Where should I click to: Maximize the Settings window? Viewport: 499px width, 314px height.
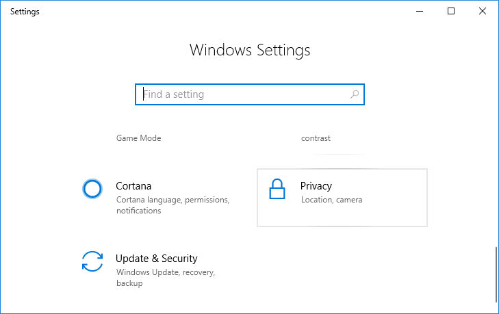[451, 12]
